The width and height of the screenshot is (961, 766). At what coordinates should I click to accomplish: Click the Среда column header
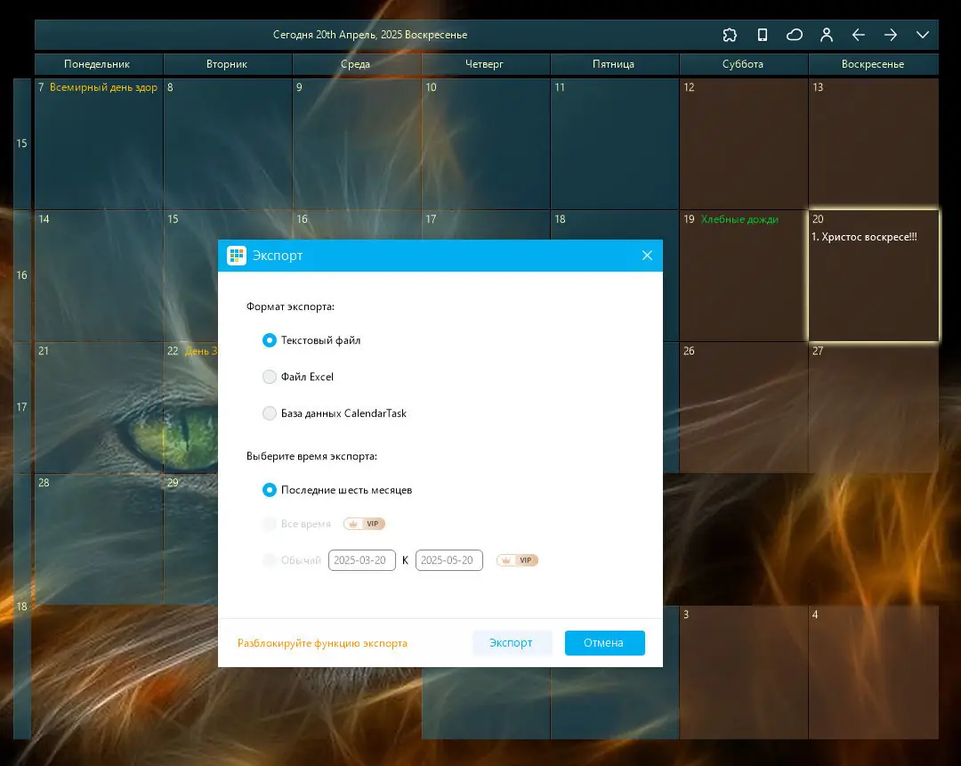pos(356,64)
